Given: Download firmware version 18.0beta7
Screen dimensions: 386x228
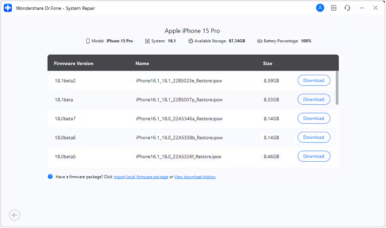Looking at the screenshot, I should (x=314, y=118).
